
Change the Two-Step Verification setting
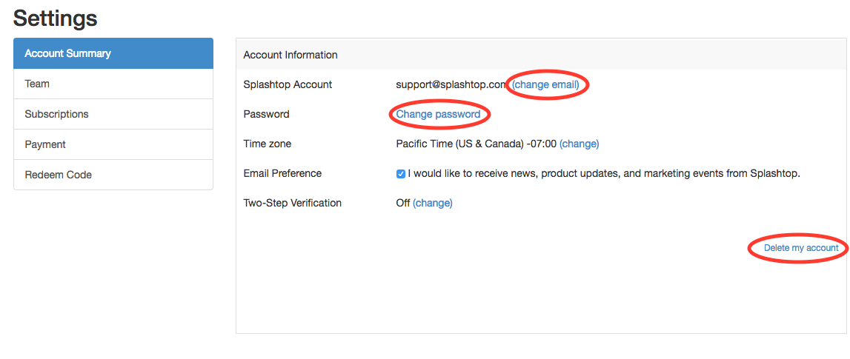pyautogui.click(x=432, y=203)
